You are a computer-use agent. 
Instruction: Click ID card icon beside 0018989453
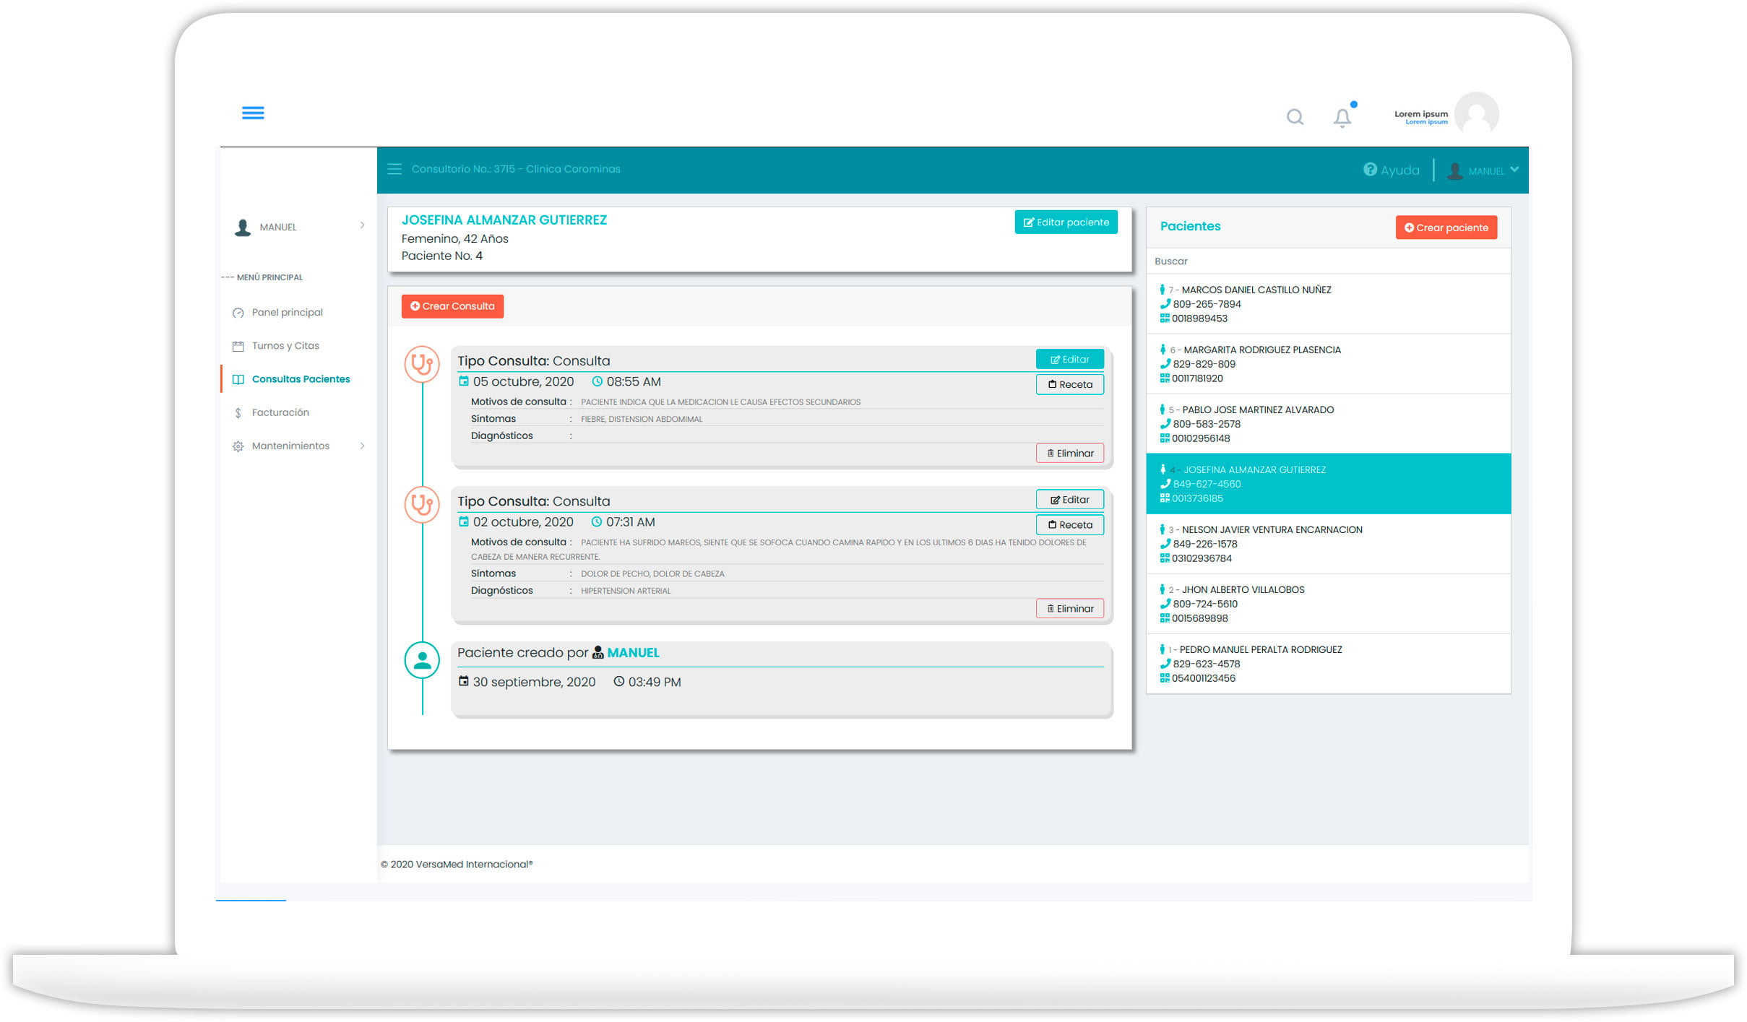[1165, 319]
